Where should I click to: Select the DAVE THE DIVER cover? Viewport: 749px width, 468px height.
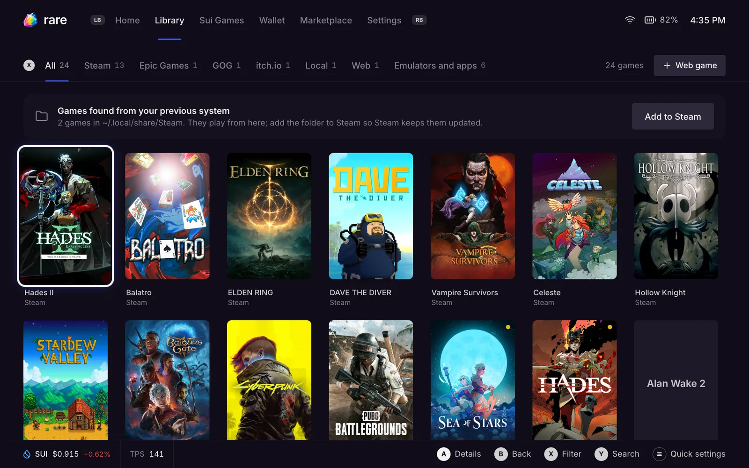point(371,216)
